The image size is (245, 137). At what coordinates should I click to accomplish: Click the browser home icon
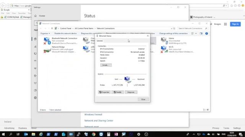click(232, 6)
